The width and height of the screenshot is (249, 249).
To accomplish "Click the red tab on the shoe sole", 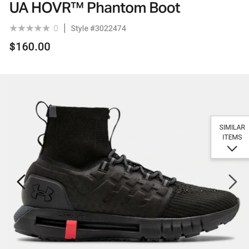I will point(71,230).
